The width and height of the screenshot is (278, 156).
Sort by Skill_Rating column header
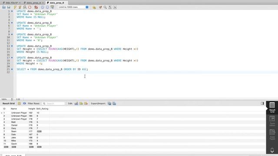tap(42, 109)
